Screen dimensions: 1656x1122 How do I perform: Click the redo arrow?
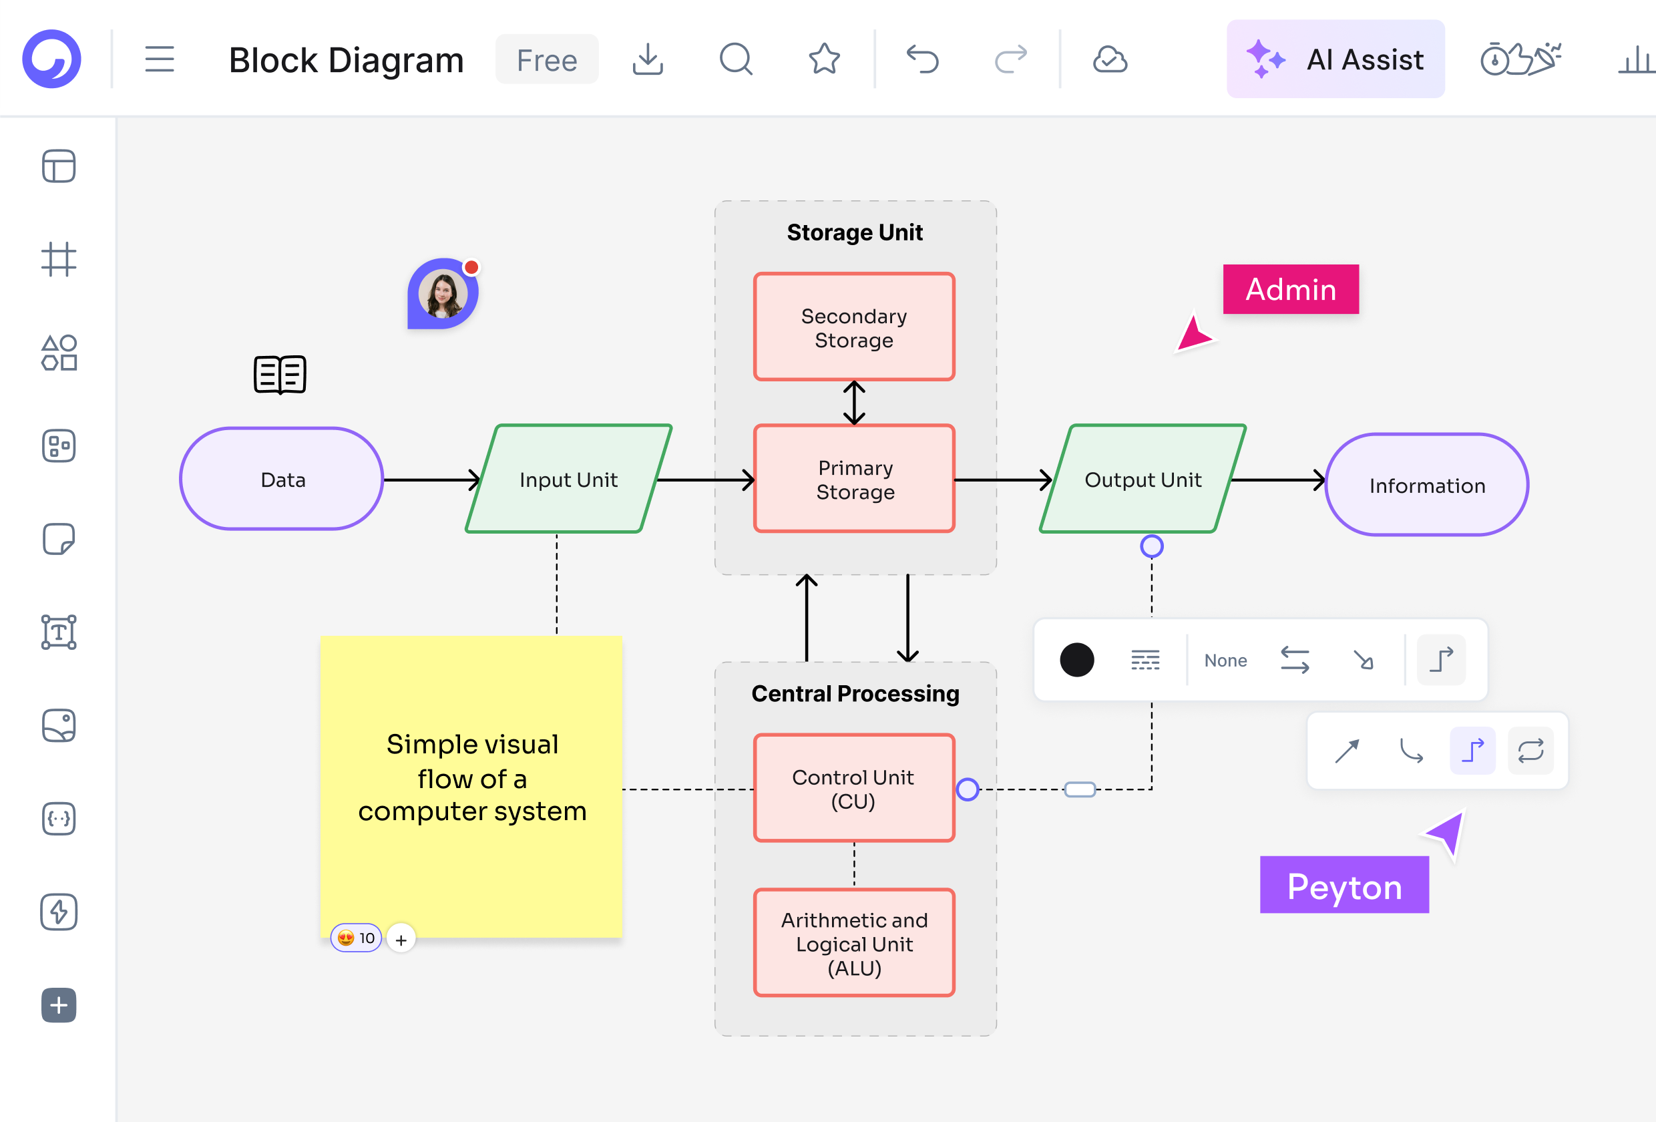click(1010, 59)
